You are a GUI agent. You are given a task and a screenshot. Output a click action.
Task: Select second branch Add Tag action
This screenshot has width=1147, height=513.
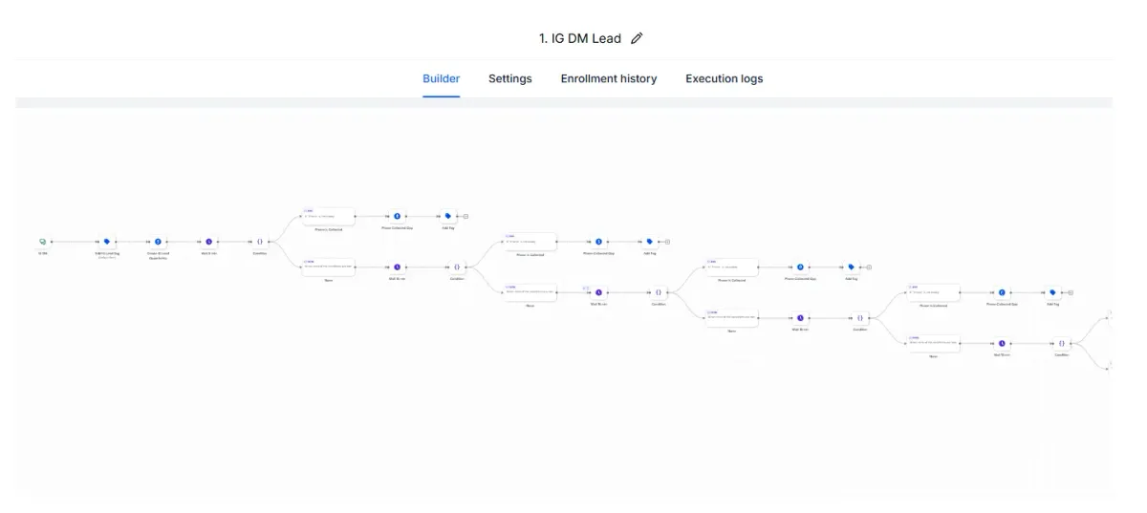tap(649, 242)
